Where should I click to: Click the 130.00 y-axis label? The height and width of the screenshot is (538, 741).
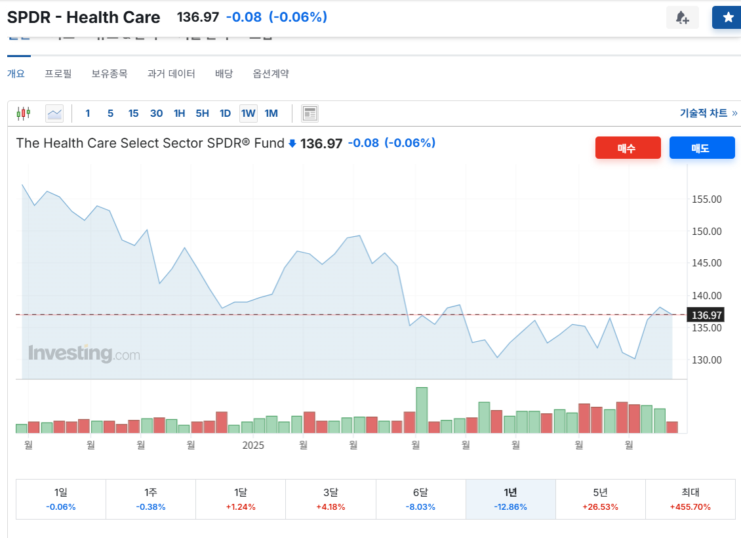[x=706, y=360]
